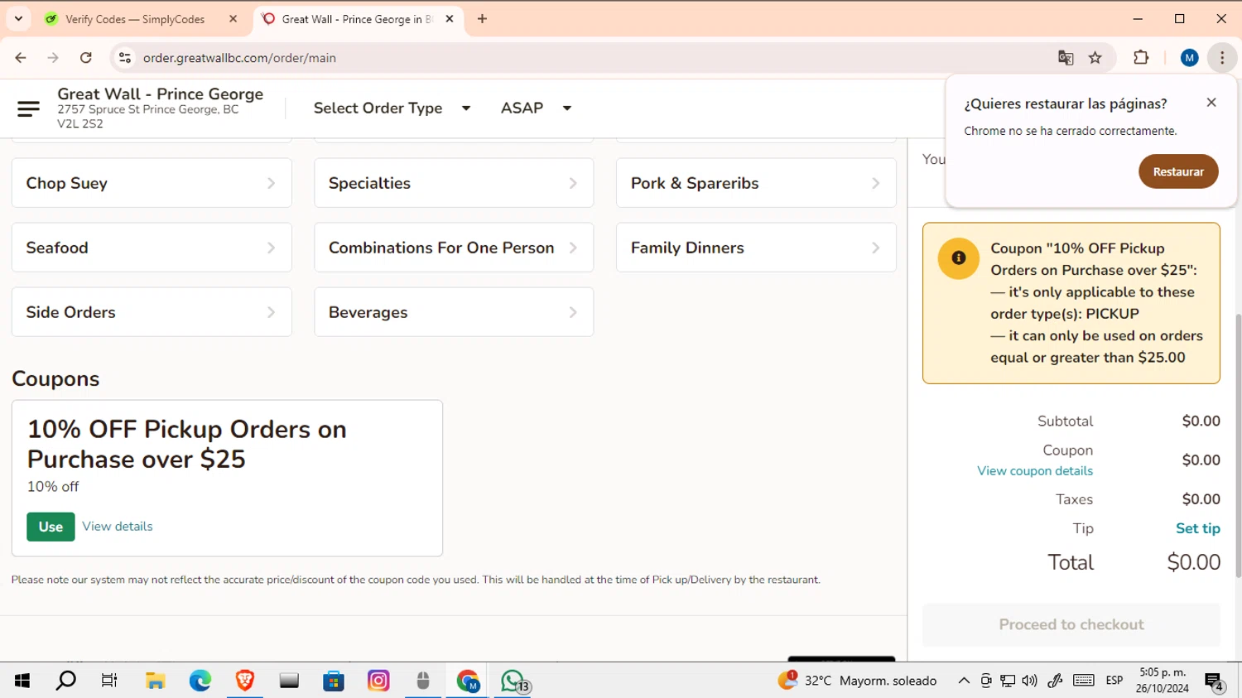Open Microsoft Store from taskbar
Image resolution: width=1242 pixels, height=698 pixels.
tap(334, 681)
